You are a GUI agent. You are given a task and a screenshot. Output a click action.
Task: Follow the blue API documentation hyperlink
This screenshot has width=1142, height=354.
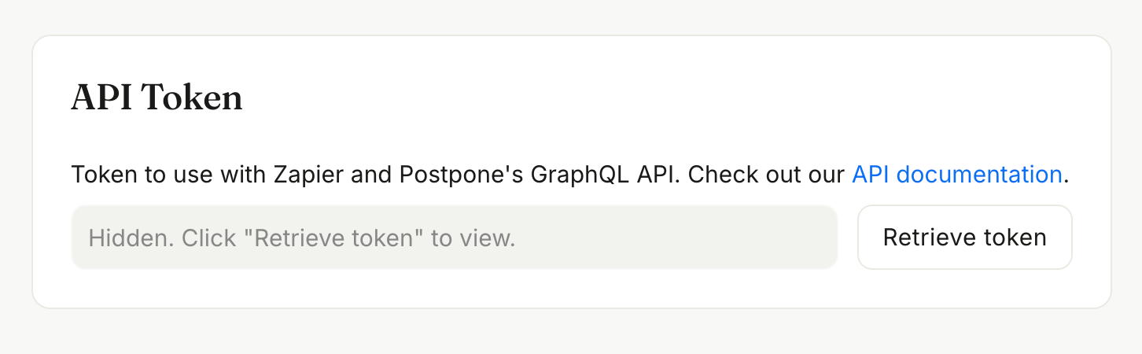click(x=956, y=174)
